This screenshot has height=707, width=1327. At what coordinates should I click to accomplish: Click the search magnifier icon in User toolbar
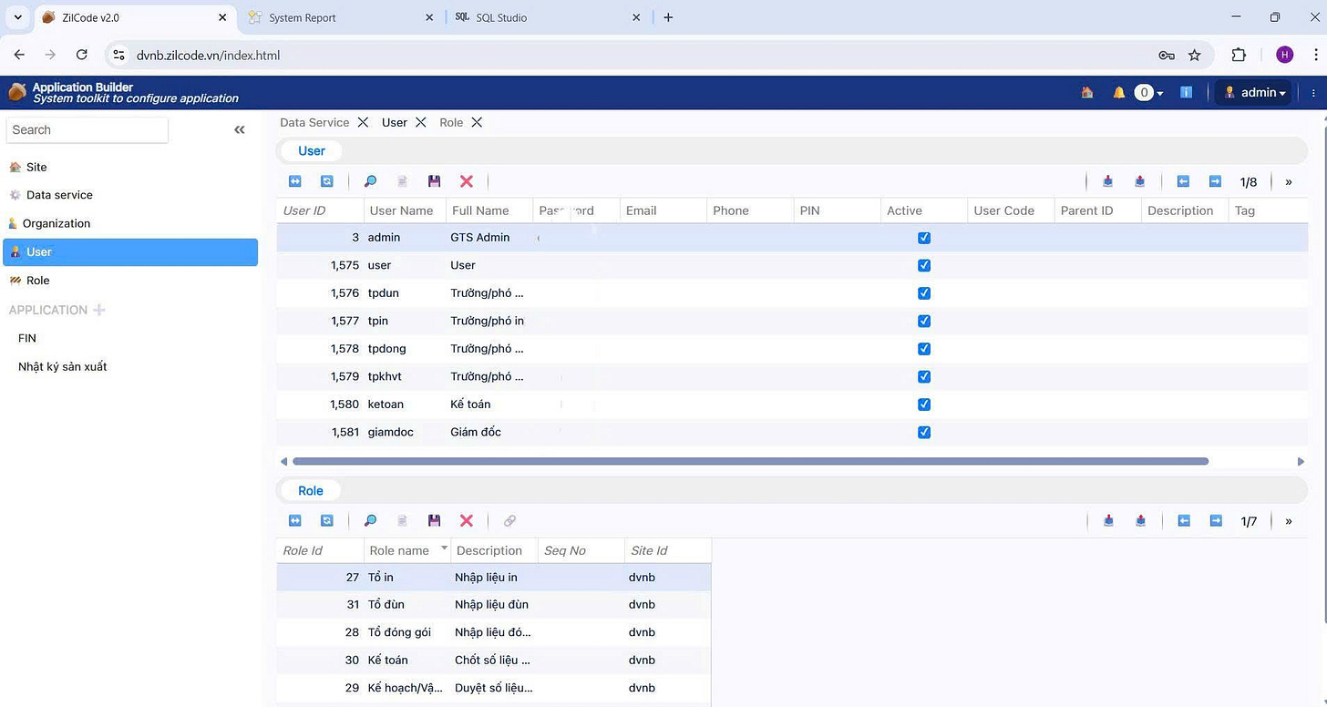(370, 181)
